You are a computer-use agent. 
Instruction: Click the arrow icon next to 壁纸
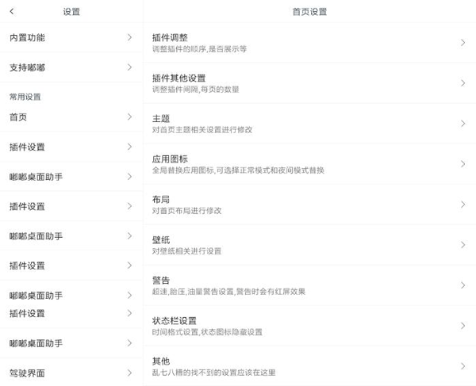463,245
